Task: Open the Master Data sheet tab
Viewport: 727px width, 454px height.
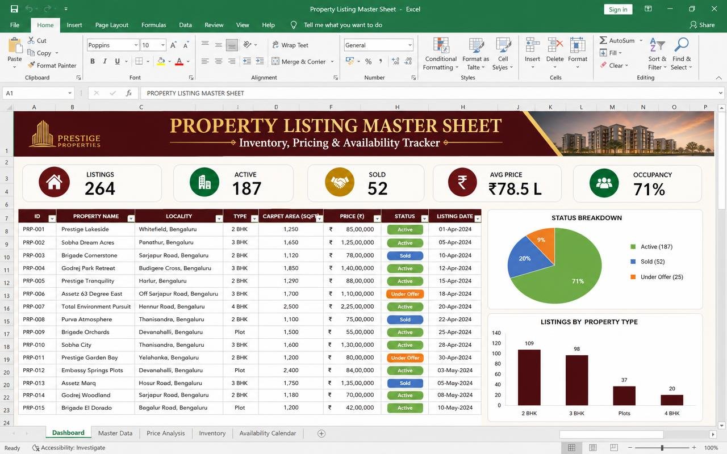Action: pyautogui.click(x=115, y=434)
